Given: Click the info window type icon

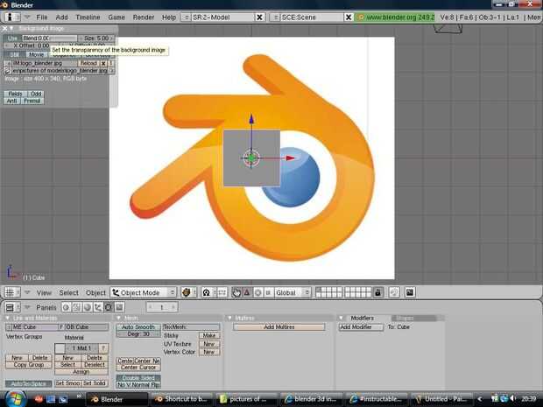Looking at the screenshot, I should (12, 17).
